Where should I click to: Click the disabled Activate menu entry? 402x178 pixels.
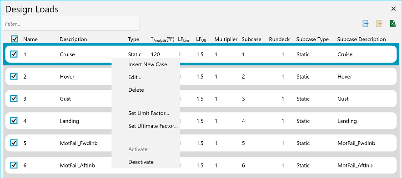[138, 149]
